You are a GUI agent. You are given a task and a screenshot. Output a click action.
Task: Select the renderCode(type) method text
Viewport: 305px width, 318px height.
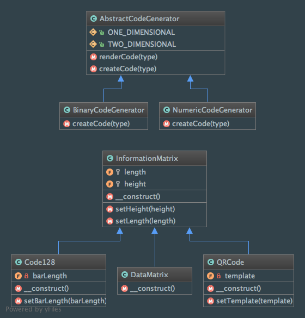pyautogui.click(x=128, y=57)
